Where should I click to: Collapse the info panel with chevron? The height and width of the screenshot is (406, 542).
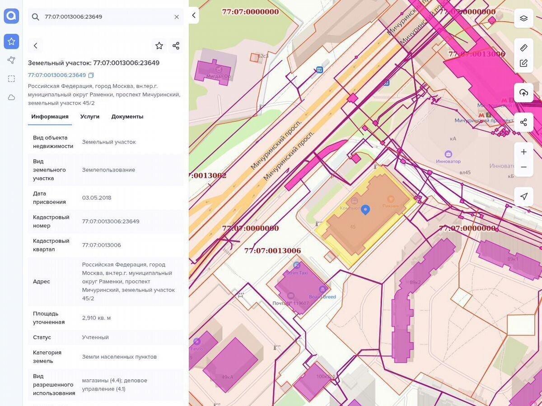pyautogui.click(x=194, y=15)
